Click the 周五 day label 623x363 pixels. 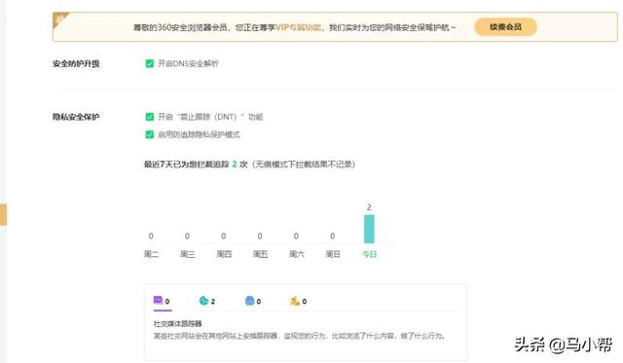tap(260, 254)
